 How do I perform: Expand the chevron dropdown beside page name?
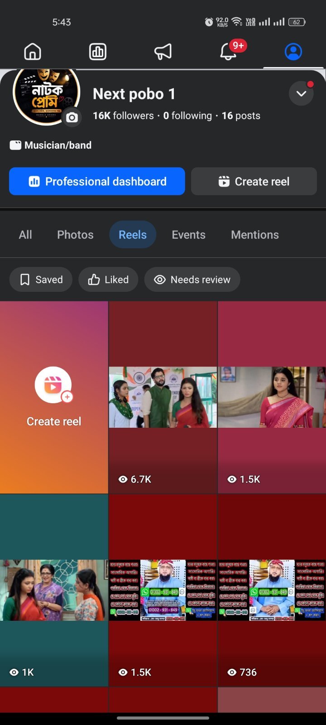(x=301, y=94)
